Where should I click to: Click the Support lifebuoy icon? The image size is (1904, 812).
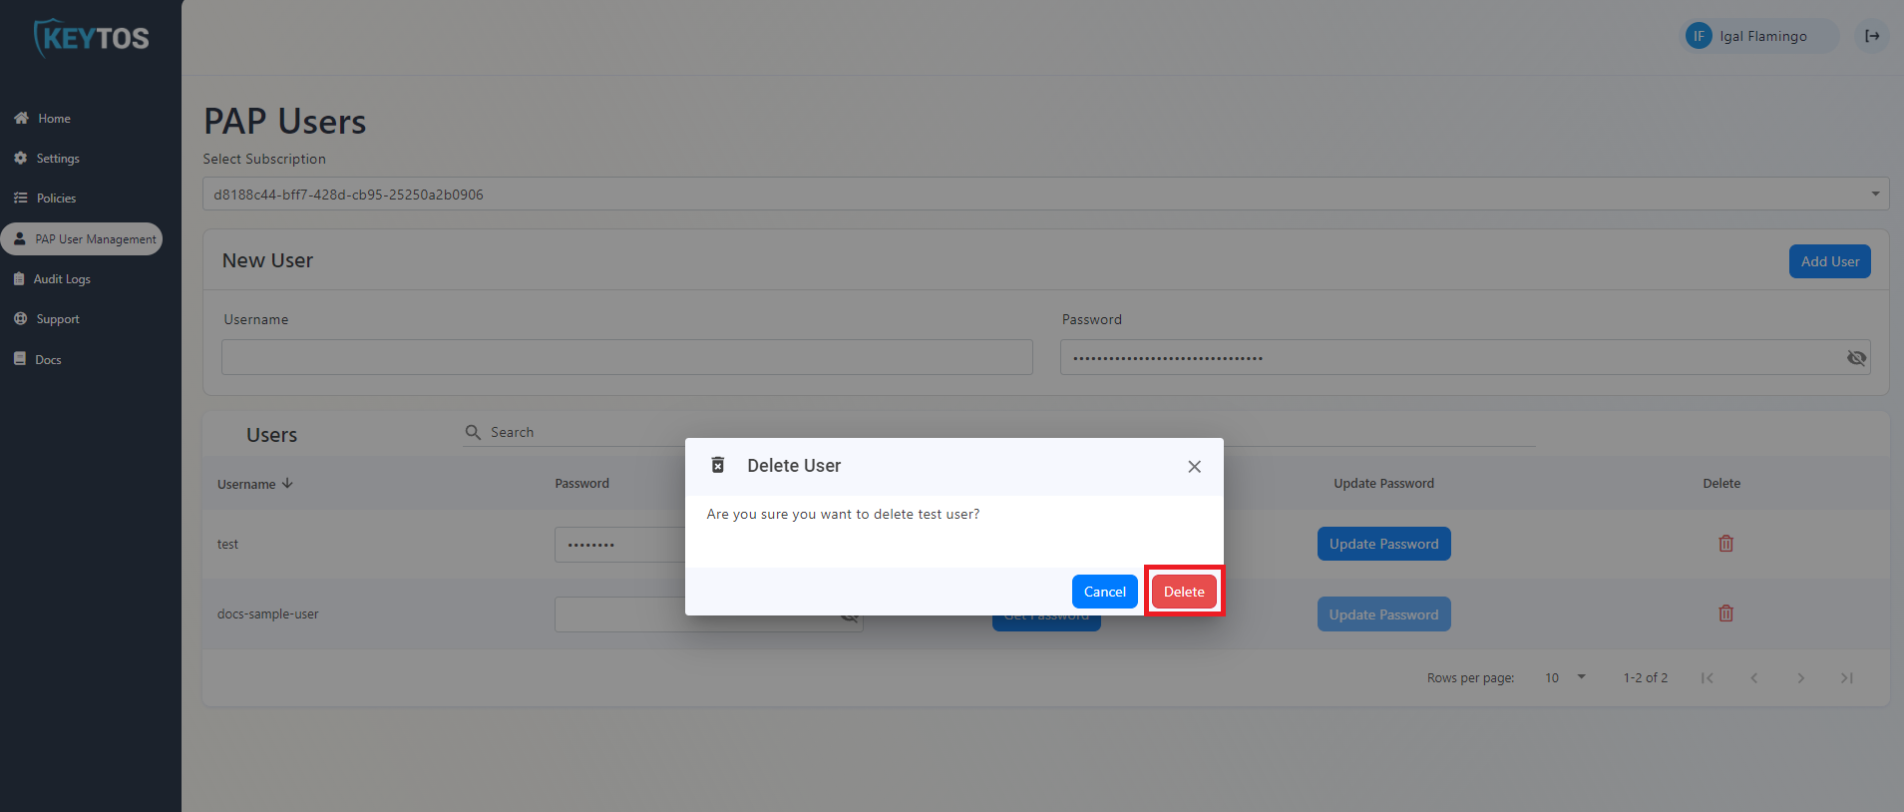click(20, 318)
